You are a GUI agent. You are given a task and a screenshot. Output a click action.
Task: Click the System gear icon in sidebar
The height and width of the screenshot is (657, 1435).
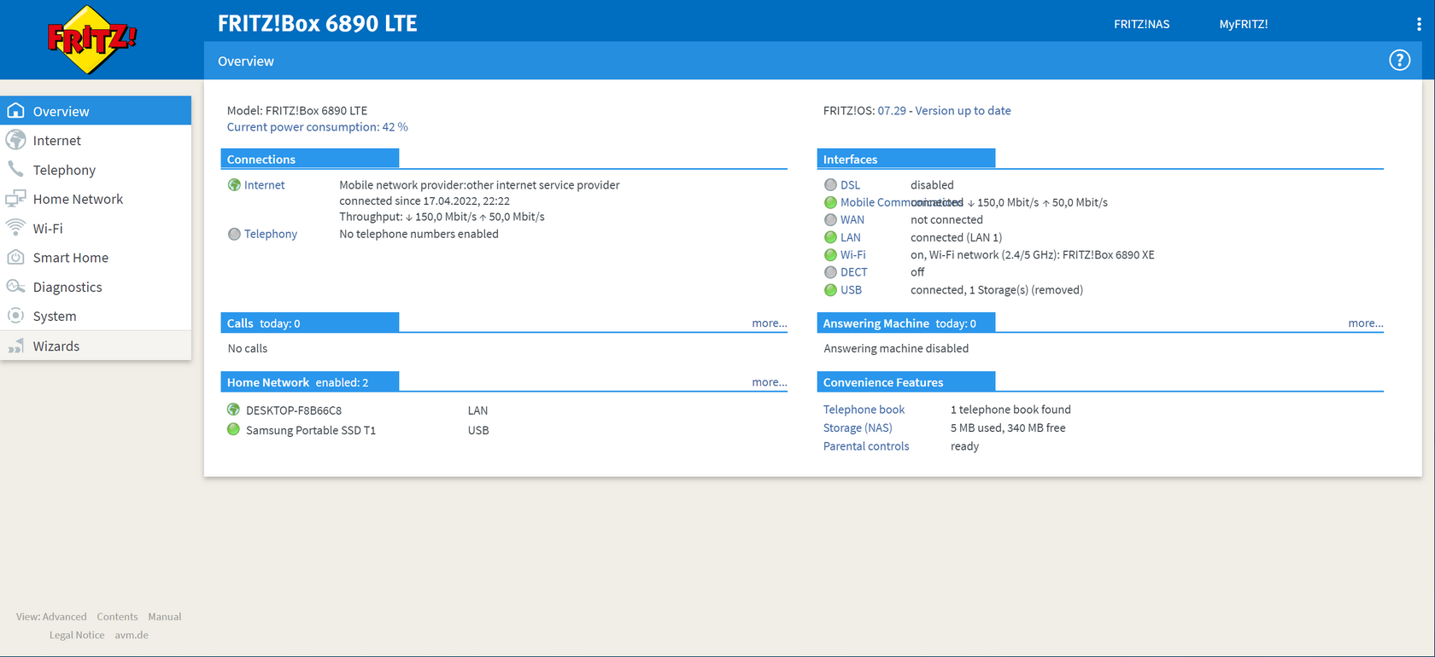pos(15,316)
